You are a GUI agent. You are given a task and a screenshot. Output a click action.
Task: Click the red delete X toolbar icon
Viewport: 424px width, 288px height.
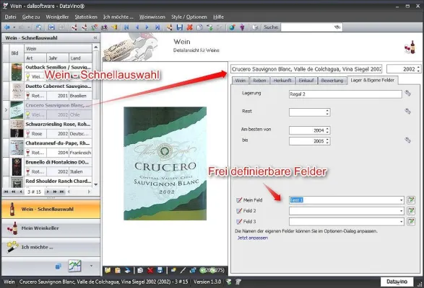tap(189, 27)
